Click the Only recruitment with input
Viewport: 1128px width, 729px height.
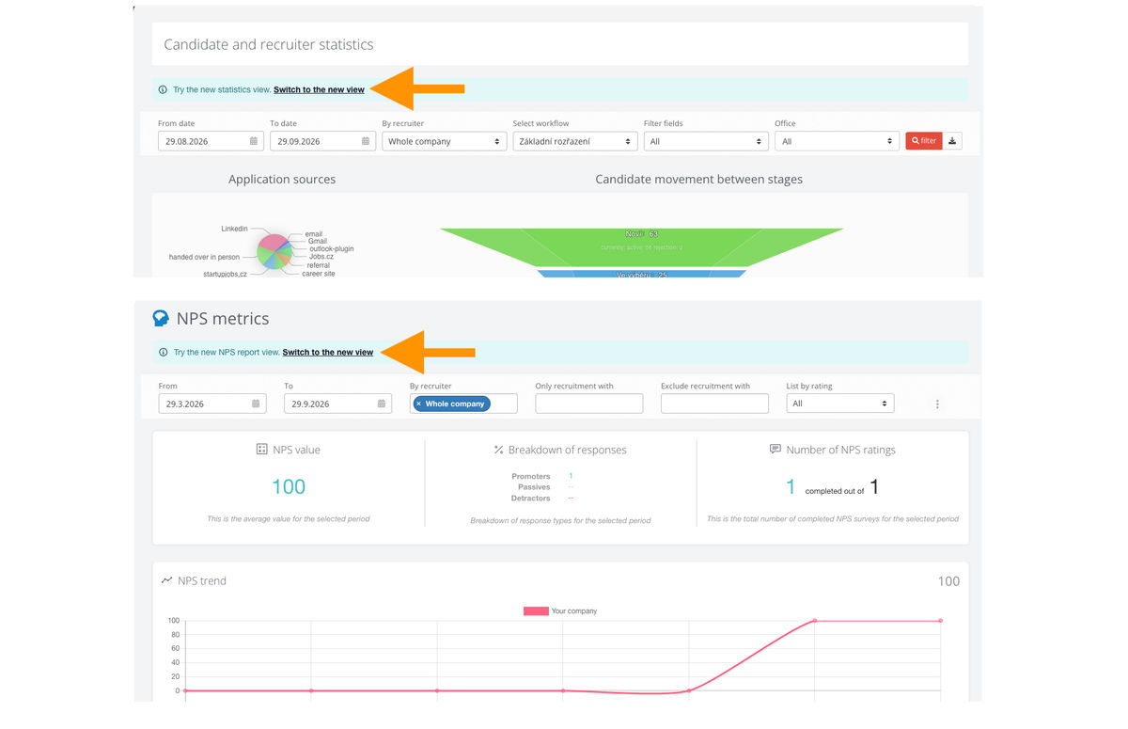point(589,404)
